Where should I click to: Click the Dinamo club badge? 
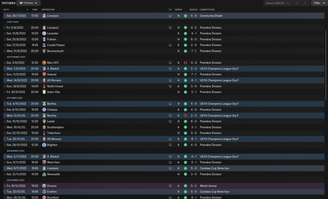pyautogui.click(x=44, y=186)
